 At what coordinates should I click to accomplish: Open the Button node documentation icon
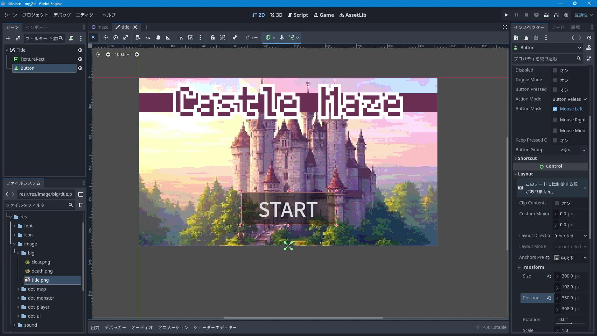pos(589,48)
